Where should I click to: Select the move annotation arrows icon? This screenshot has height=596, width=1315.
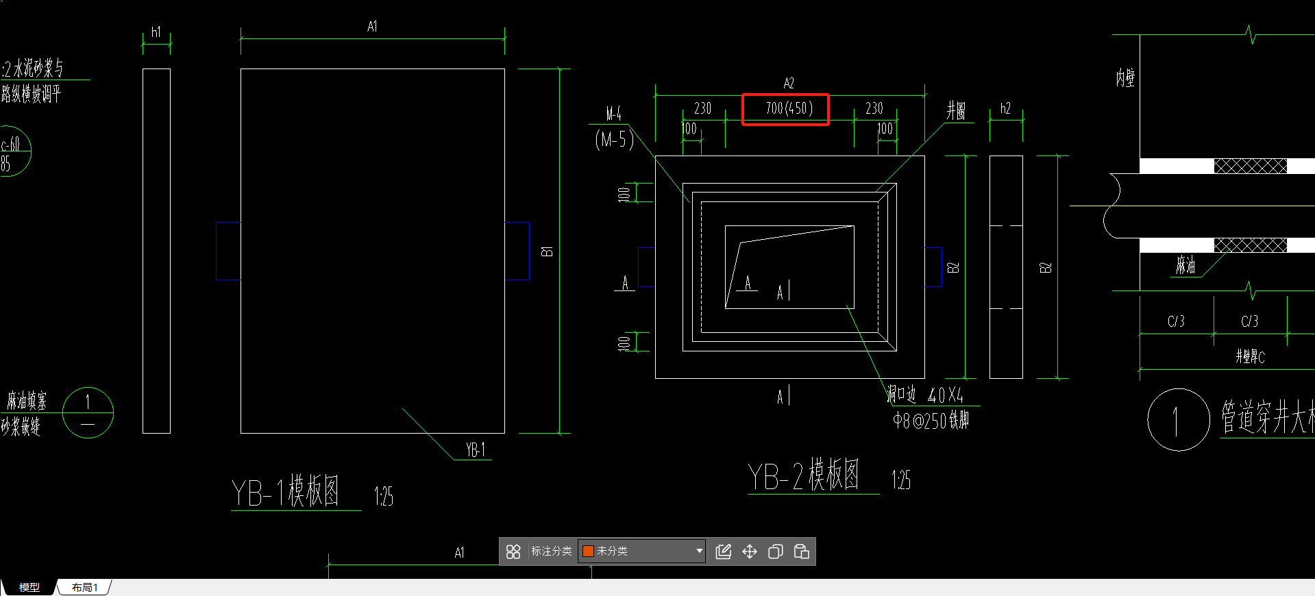click(750, 551)
